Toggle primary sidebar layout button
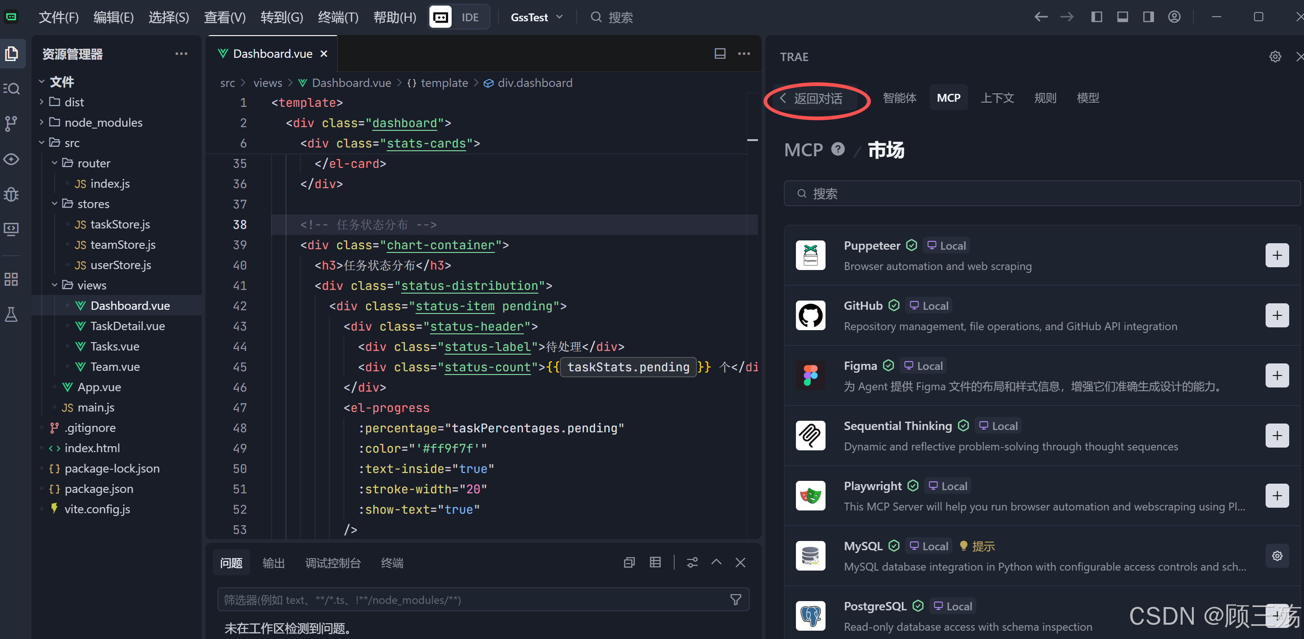The width and height of the screenshot is (1304, 639). (1096, 17)
